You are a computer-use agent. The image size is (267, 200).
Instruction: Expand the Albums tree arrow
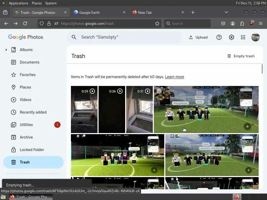[x=6, y=50]
